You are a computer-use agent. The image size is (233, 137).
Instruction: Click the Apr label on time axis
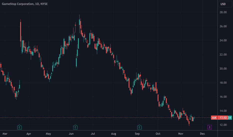(x=29, y=134)
